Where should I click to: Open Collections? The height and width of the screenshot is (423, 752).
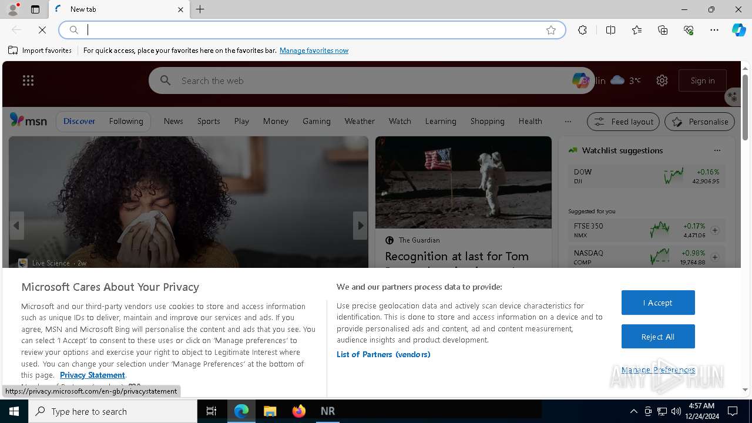(663, 30)
